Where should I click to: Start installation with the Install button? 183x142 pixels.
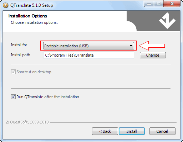click(132, 131)
